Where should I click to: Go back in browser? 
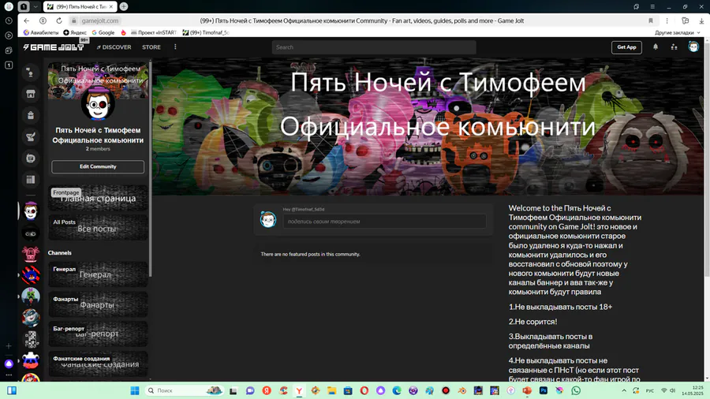[26, 21]
